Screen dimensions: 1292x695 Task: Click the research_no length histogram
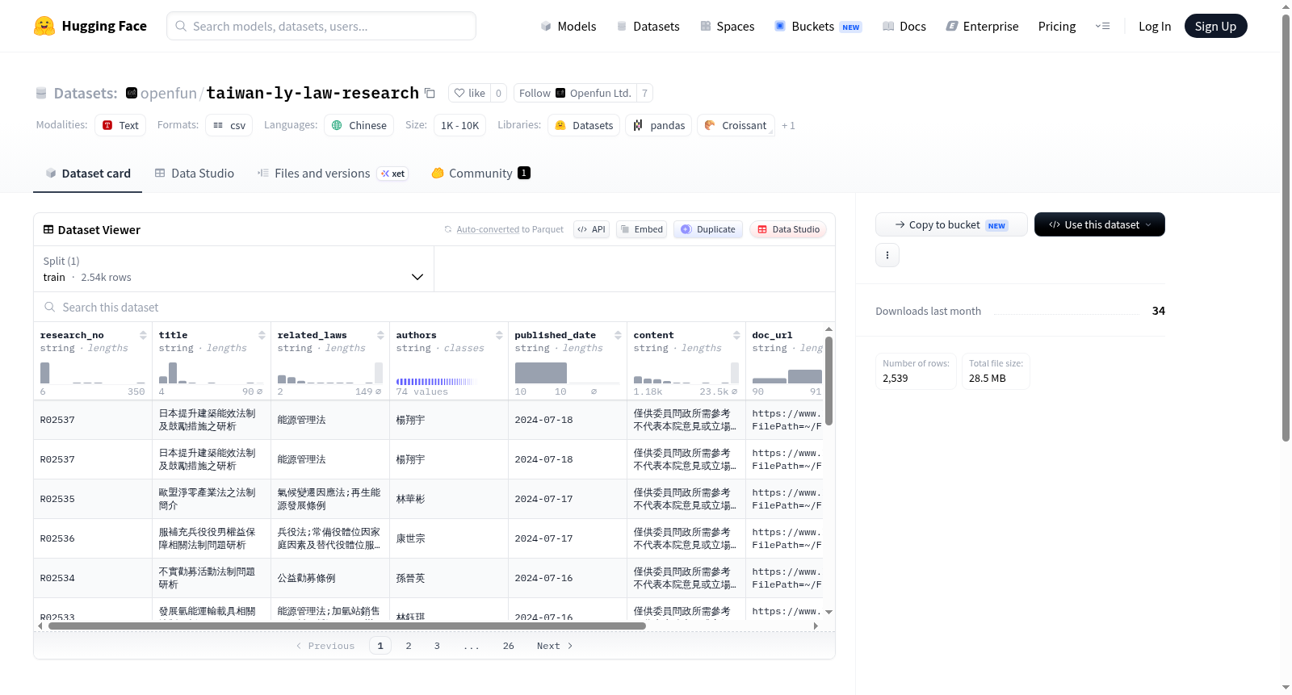pos(93,373)
